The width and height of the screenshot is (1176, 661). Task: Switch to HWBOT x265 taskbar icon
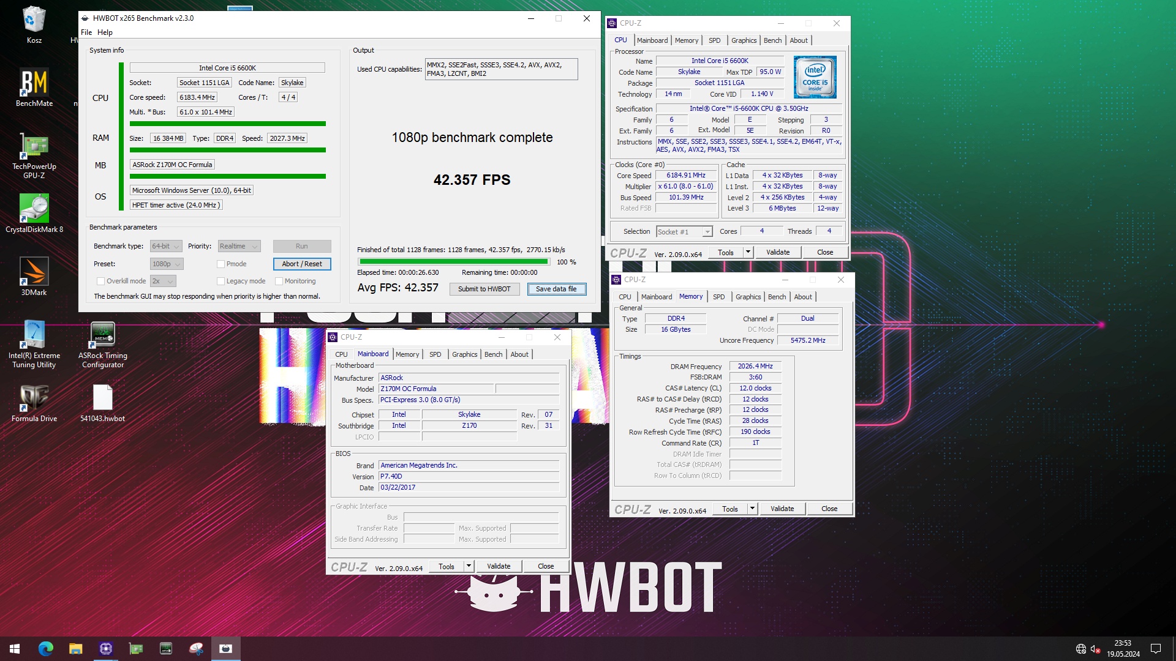tap(226, 649)
